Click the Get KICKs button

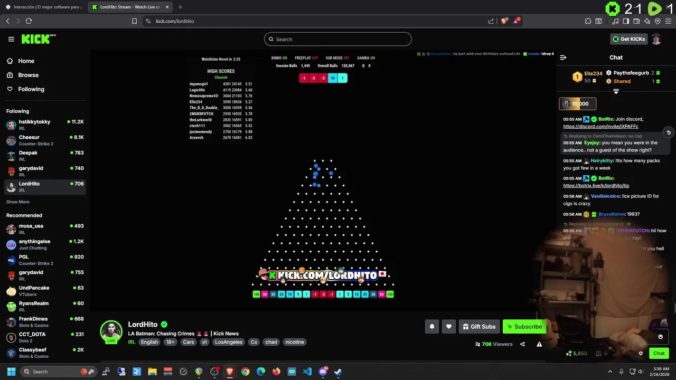(x=628, y=39)
